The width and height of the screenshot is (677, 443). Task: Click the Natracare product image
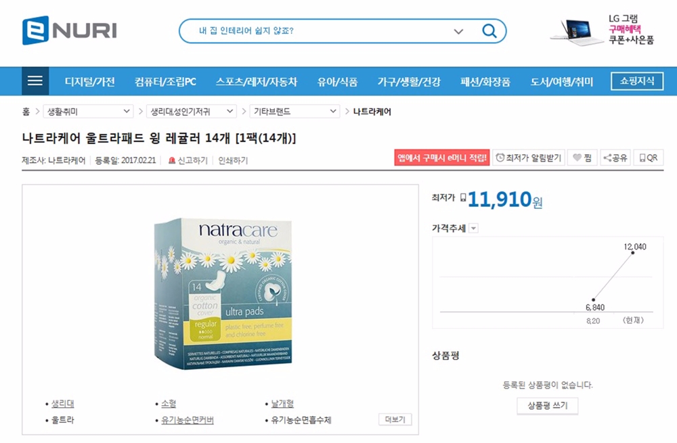(x=223, y=294)
